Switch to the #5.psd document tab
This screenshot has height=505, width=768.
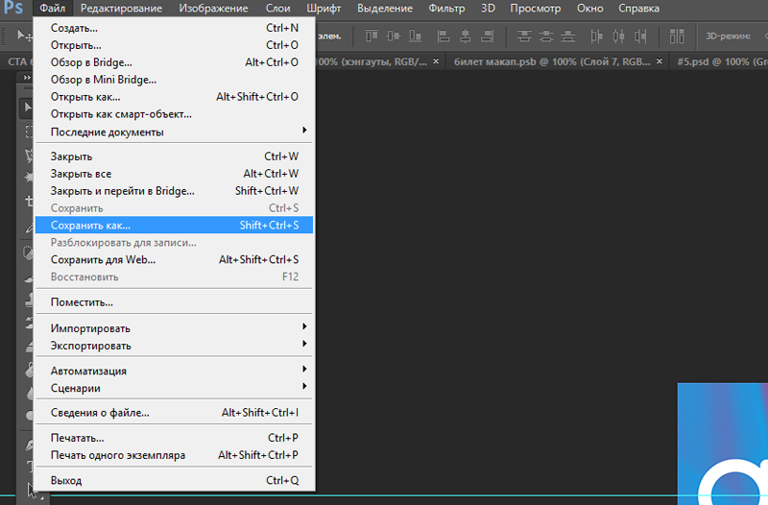(x=722, y=61)
